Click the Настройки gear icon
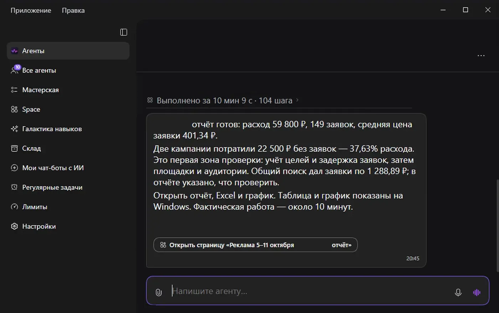Viewport: 499px width, 313px height. click(14, 226)
